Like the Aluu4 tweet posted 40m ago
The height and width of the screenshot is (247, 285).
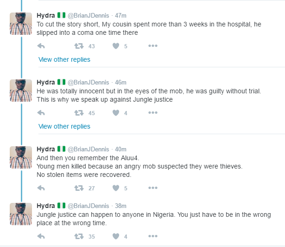116,188
